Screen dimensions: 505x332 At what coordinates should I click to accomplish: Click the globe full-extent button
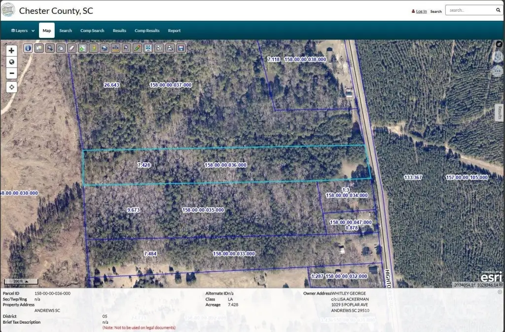(x=11, y=62)
